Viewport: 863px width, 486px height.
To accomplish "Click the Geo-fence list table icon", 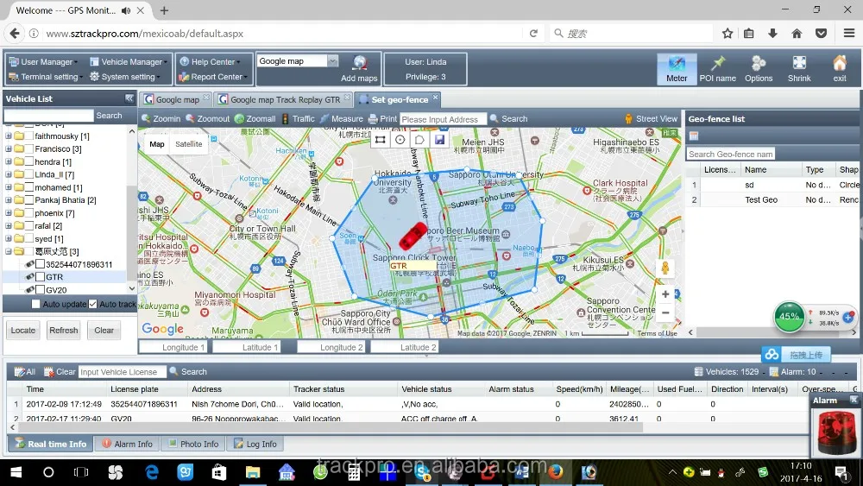I will [694, 136].
